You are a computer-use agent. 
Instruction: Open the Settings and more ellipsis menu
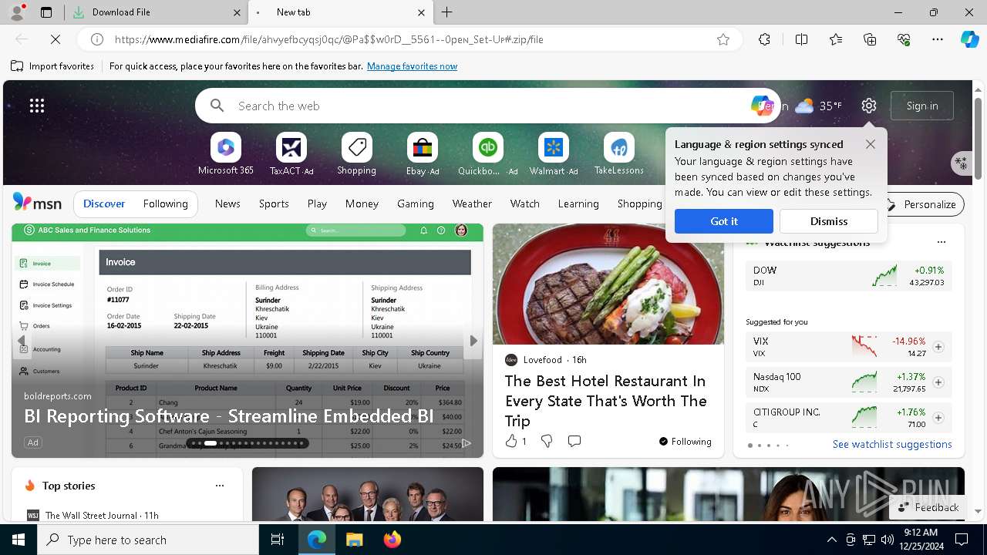[938, 39]
